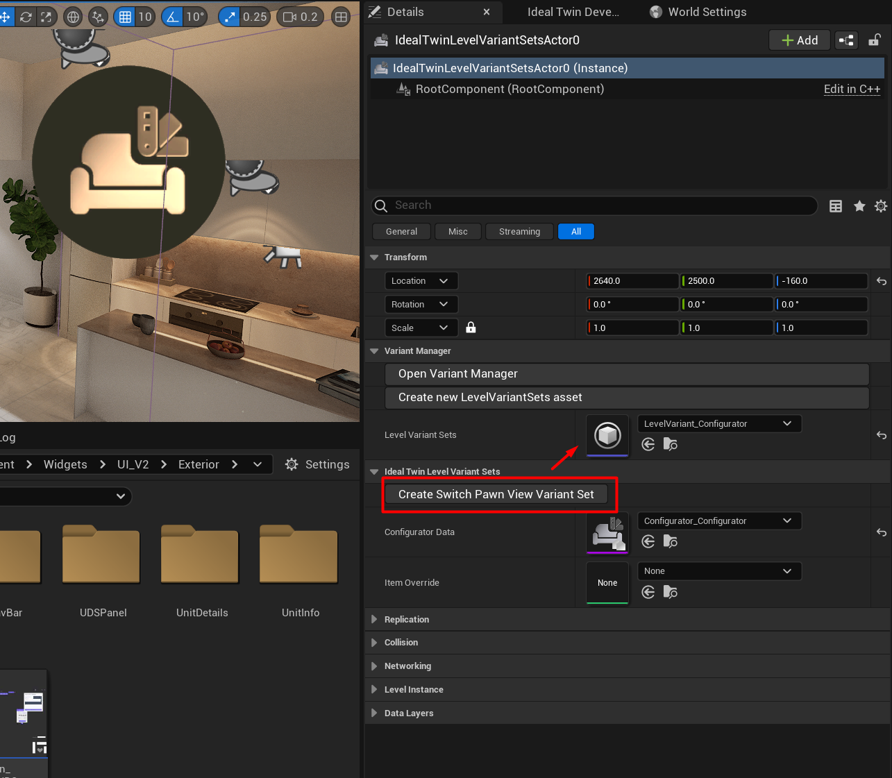
Task: Select the scale transform tool in viewport
Action: (46, 17)
